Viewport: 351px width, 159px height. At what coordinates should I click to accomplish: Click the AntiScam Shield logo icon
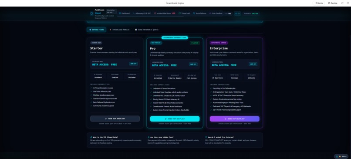pyautogui.click(x=91, y=14)
